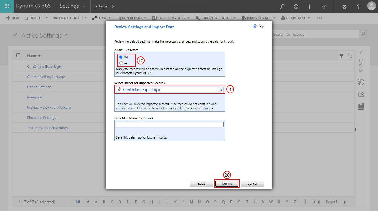Viewport: 378px width, 211px height.
Task: Filter records by letter M
Action: 191,202
